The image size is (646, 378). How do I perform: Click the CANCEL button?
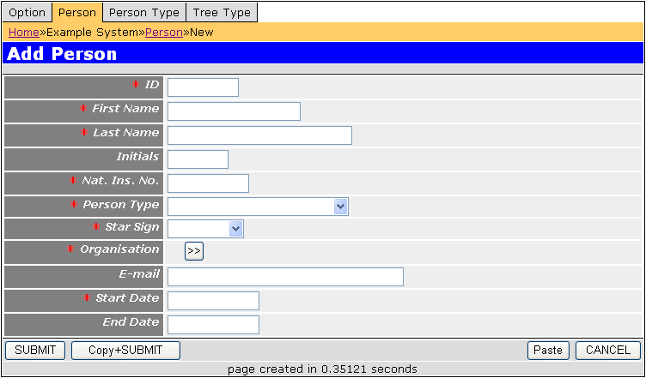(608, 351)
